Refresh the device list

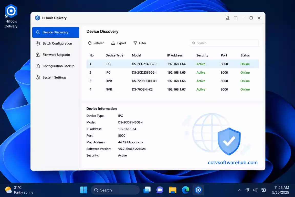coord(96,43)
